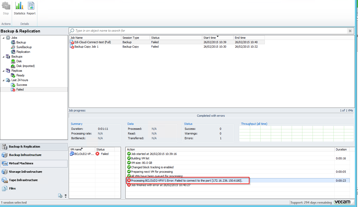Click Edi-Cloud-Connect-test failed job icon

(x=72, y=42)
